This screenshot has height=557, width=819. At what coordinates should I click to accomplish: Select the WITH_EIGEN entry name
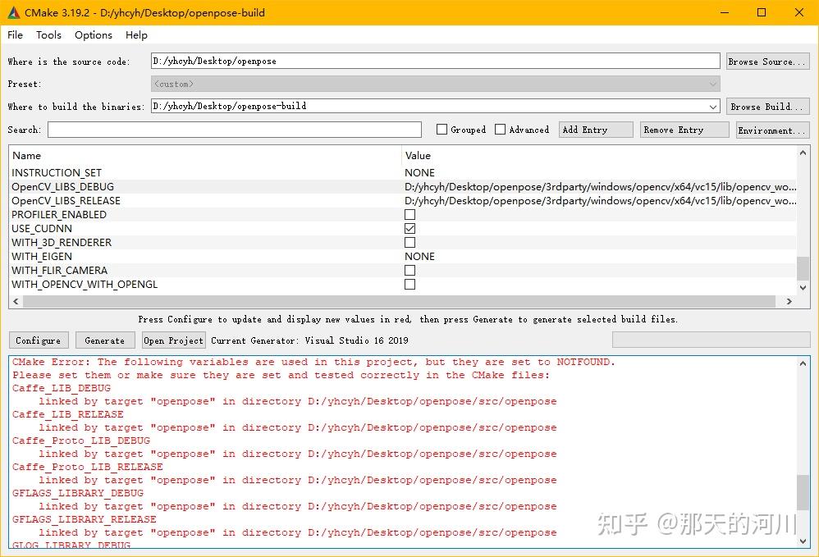point(42,256)
